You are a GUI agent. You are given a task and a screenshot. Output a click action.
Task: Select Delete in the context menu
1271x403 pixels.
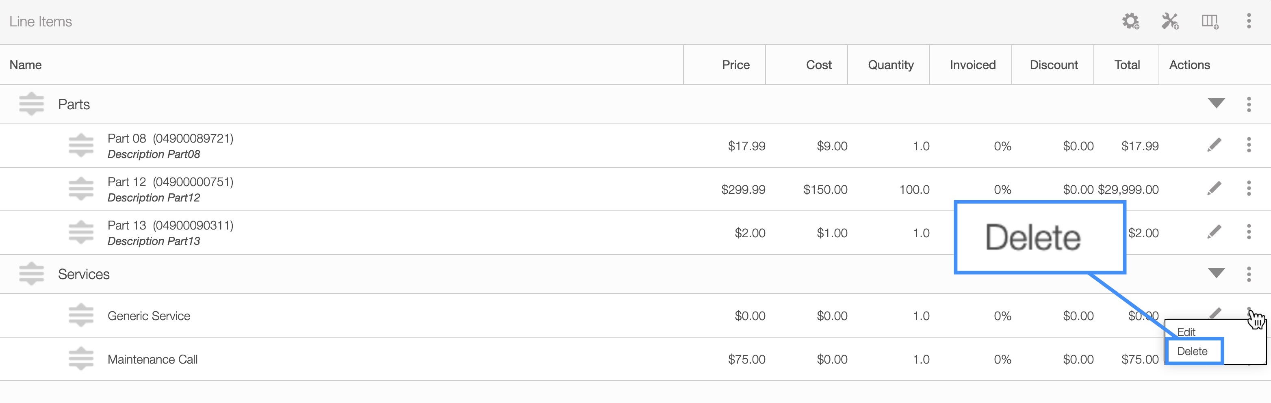[x=1193, y=351]
